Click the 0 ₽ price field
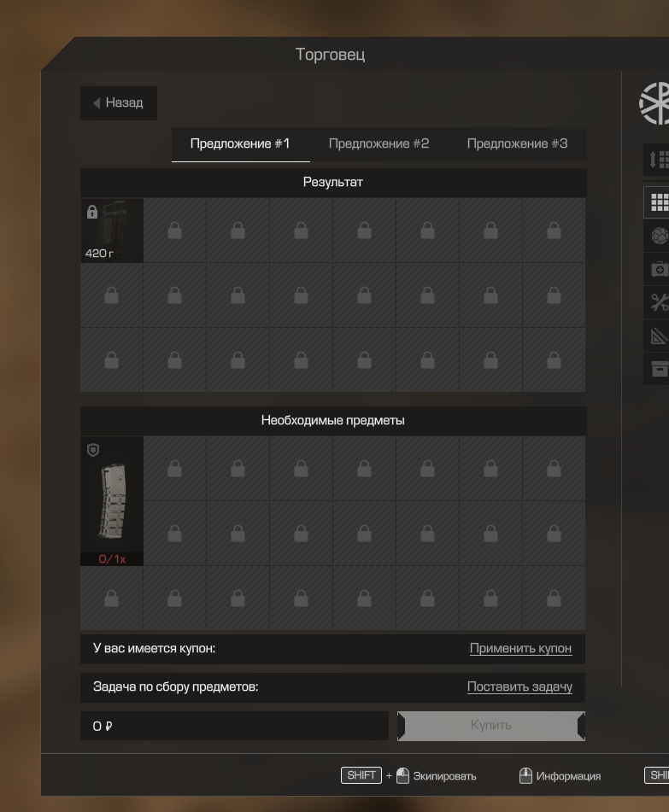Viewport: 669px width, 812px height. click(234, 726)
